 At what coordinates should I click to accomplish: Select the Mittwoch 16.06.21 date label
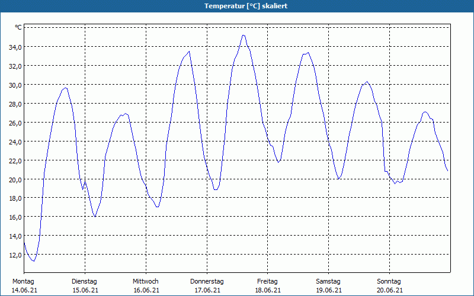pyautogui.click(x=146, y=286)
